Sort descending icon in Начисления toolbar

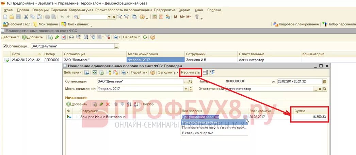coord(136,104)
